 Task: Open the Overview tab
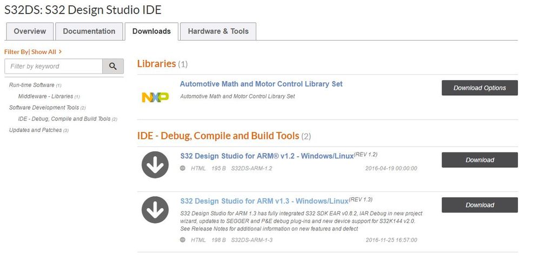pos(30,31)
